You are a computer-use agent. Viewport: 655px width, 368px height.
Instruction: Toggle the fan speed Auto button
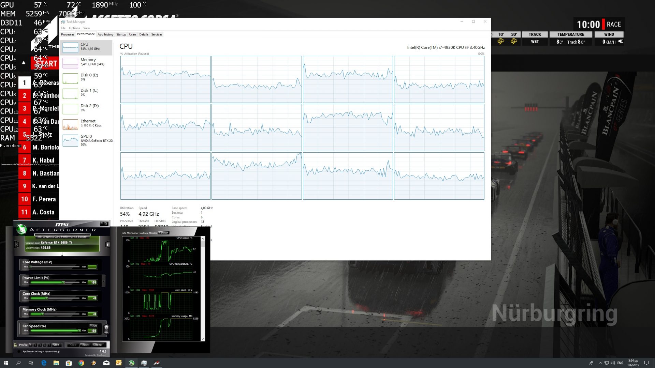tap(94, 326)
